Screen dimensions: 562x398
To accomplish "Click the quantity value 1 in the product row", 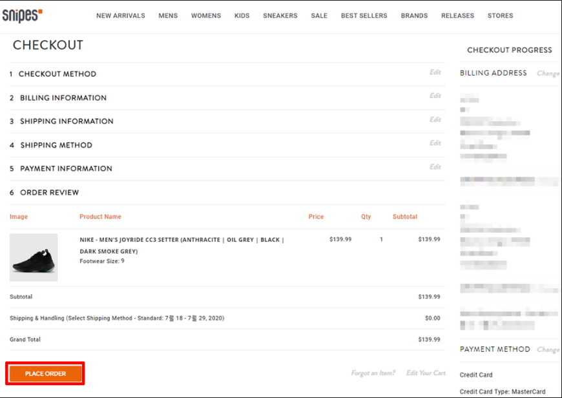I will [381, 239].
